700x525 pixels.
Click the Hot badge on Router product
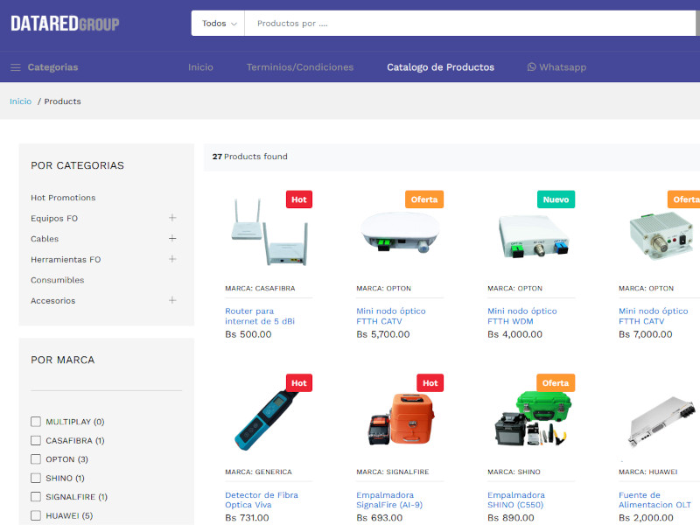tap(299, 199)
